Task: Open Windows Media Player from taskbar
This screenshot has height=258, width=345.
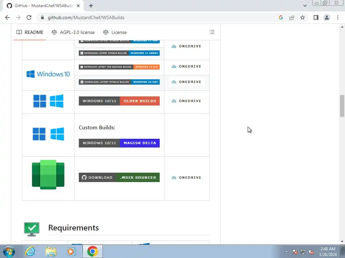Action: [71, 251]
